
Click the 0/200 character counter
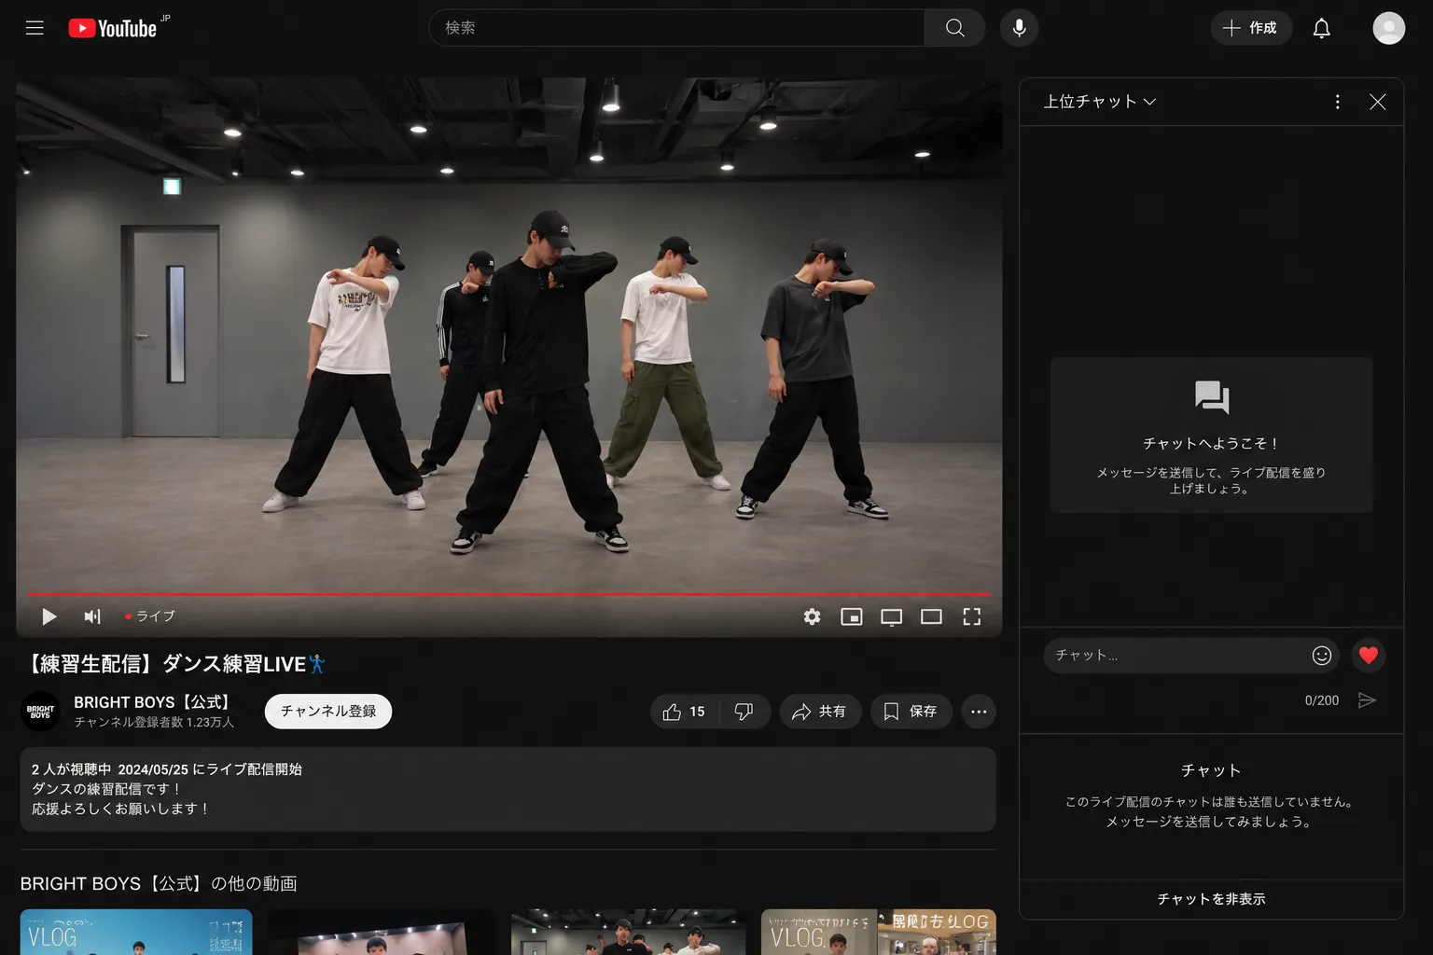click(1321, 700)
